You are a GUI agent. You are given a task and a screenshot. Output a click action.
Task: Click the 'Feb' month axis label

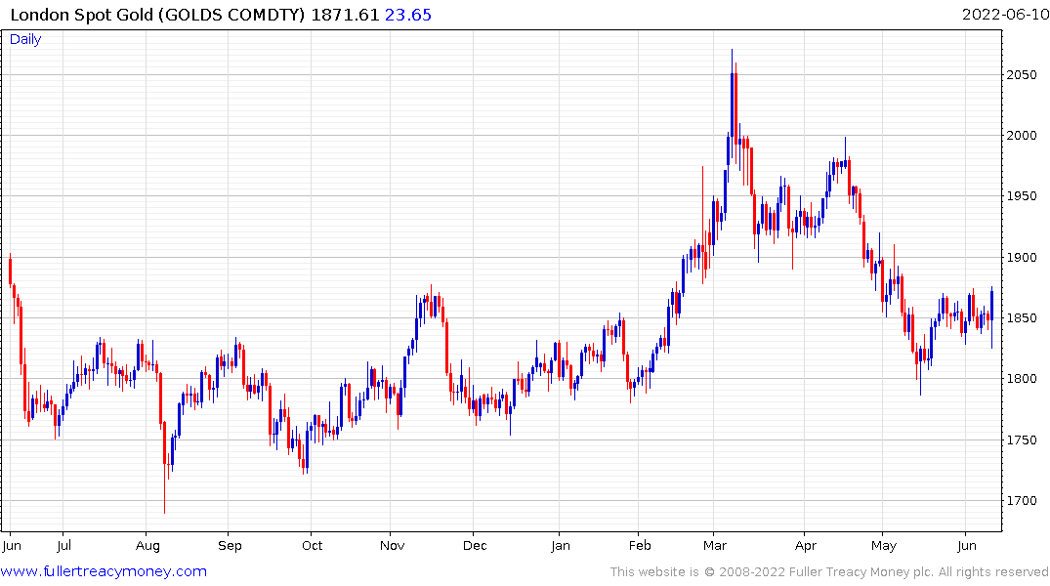(x=640, y=546)
